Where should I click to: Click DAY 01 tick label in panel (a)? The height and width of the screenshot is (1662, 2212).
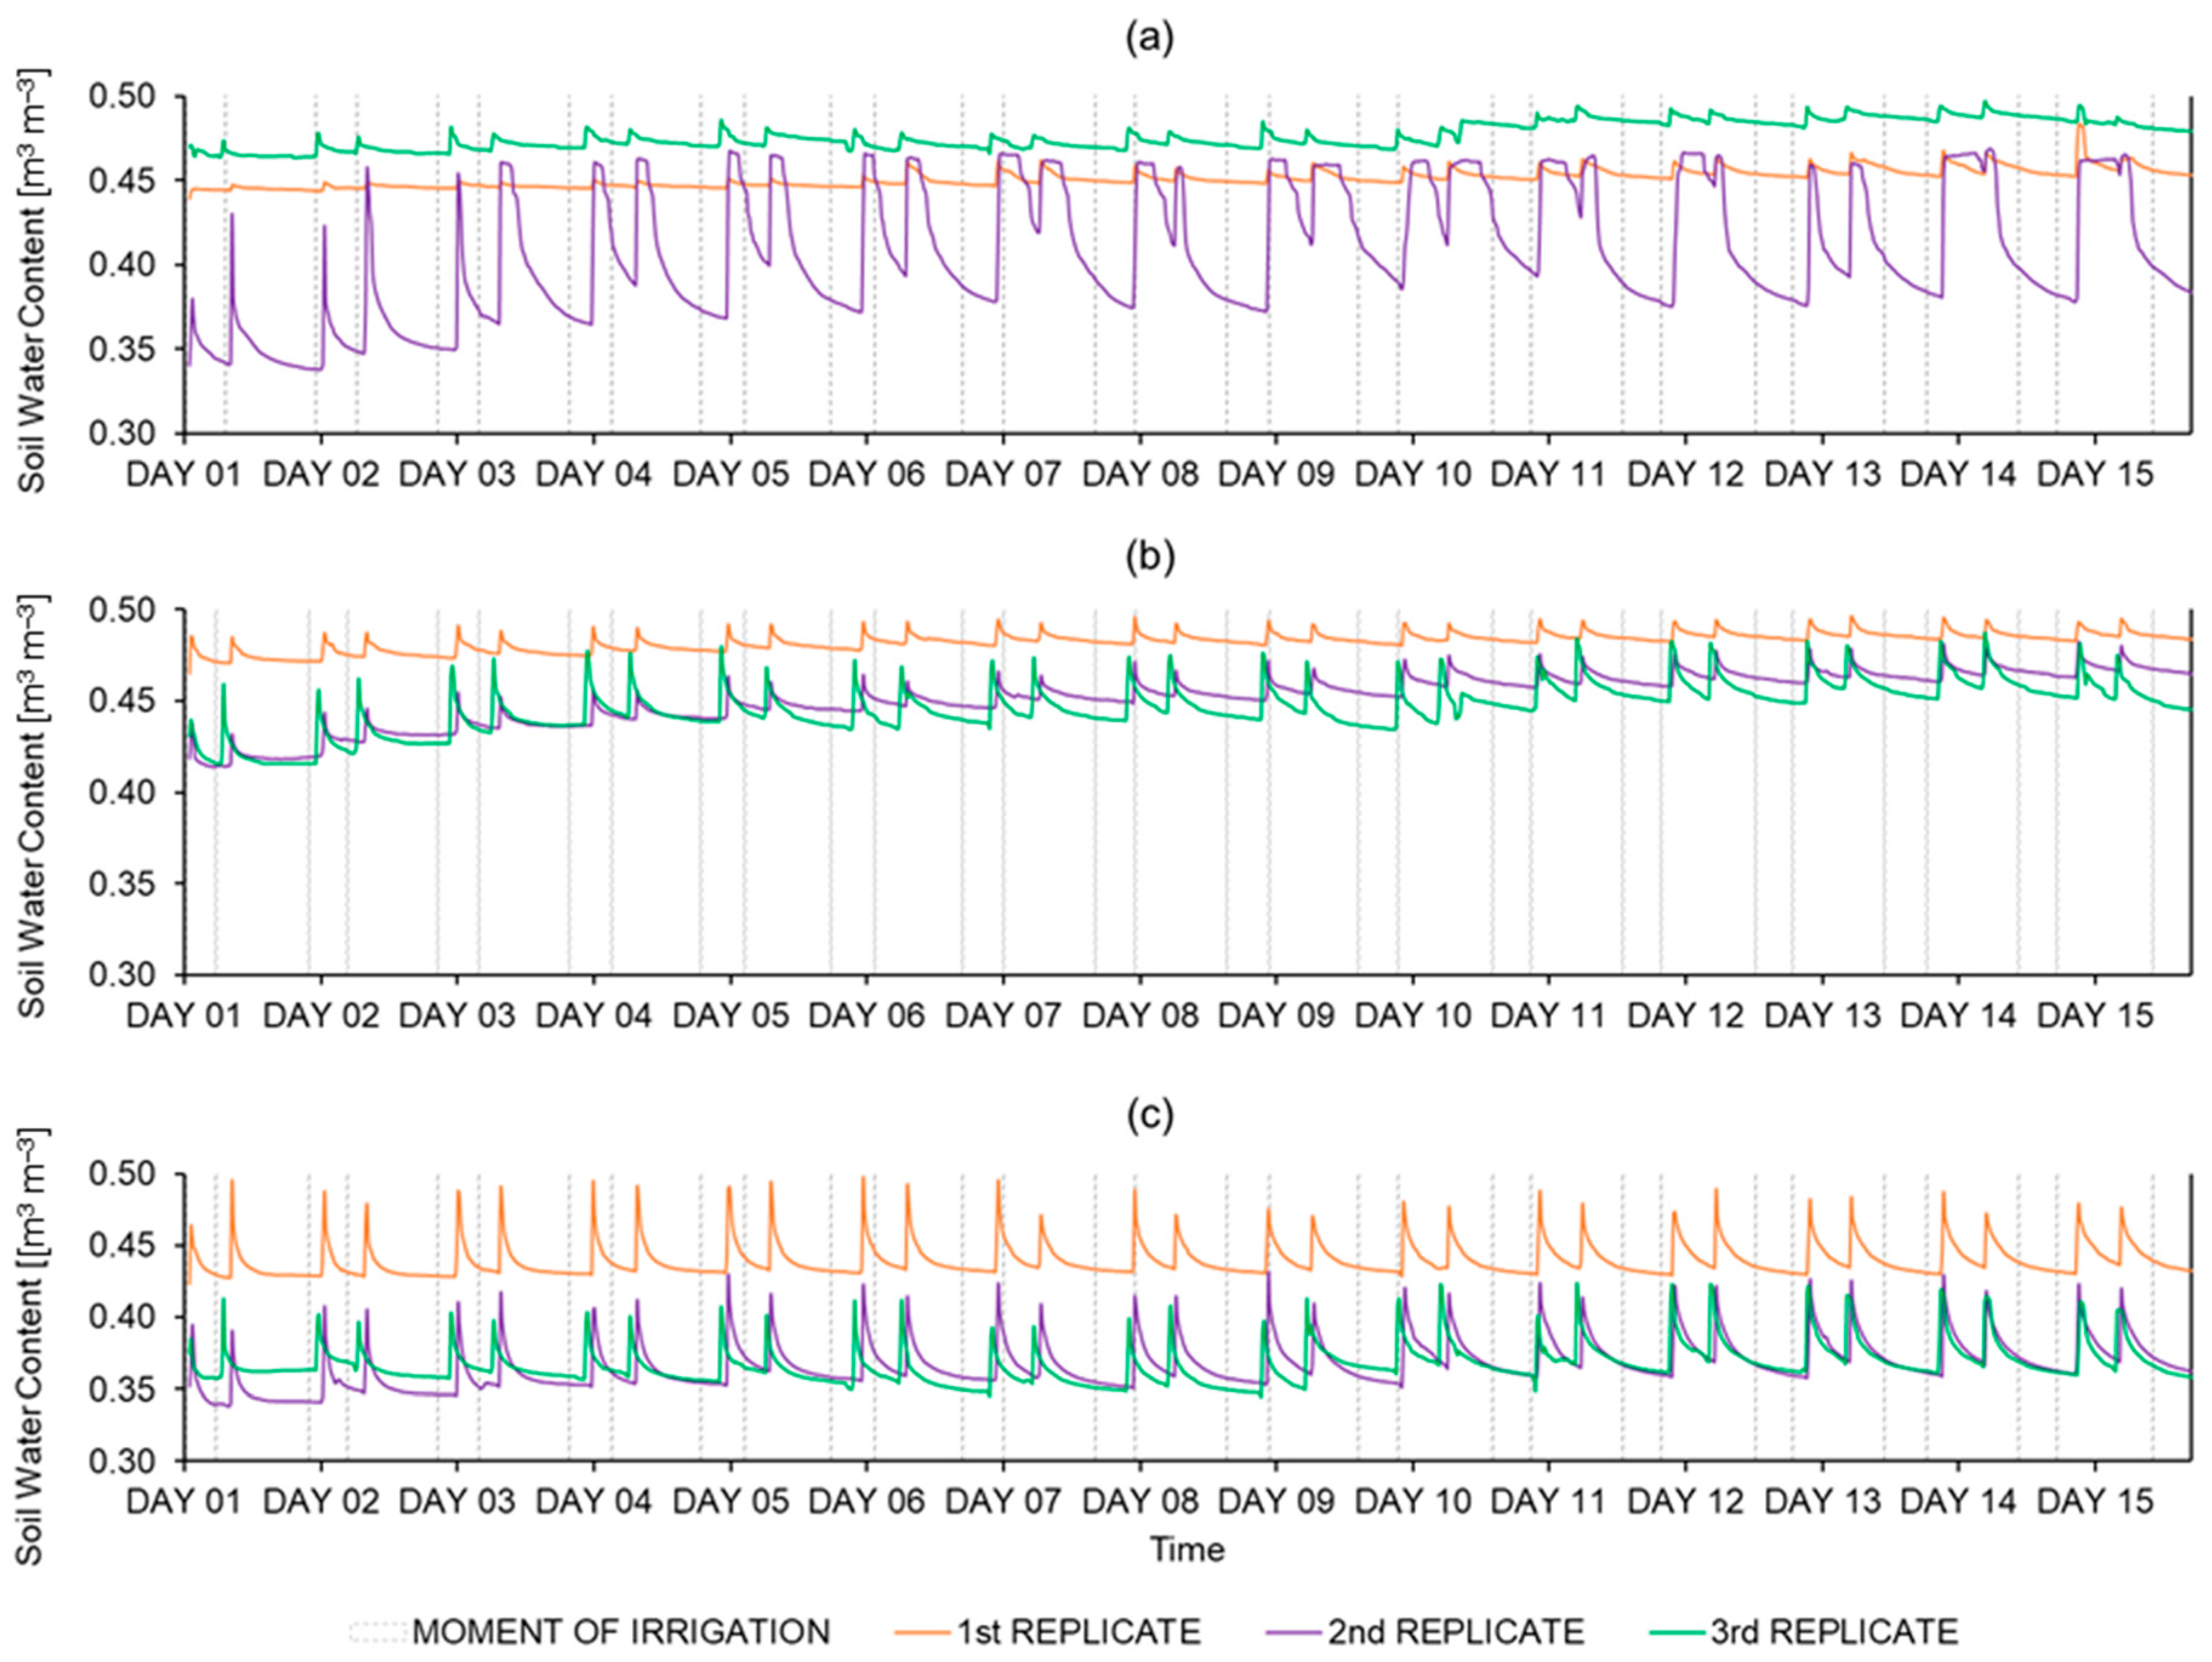click(x=184, y=473)
